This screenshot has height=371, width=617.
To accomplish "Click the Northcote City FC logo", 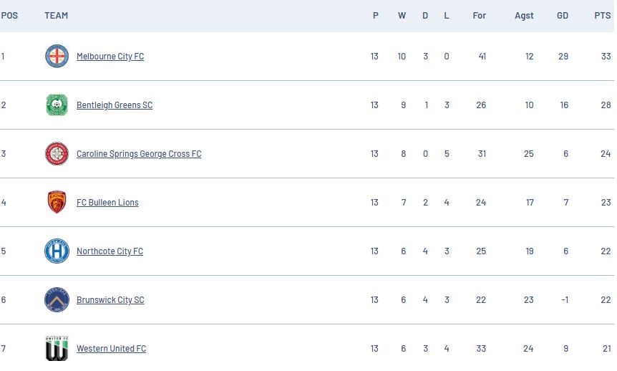I will coord(57,251).
